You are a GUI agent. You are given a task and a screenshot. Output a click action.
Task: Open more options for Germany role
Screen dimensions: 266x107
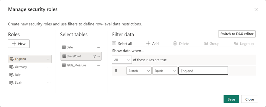click(x=49, y=67)
